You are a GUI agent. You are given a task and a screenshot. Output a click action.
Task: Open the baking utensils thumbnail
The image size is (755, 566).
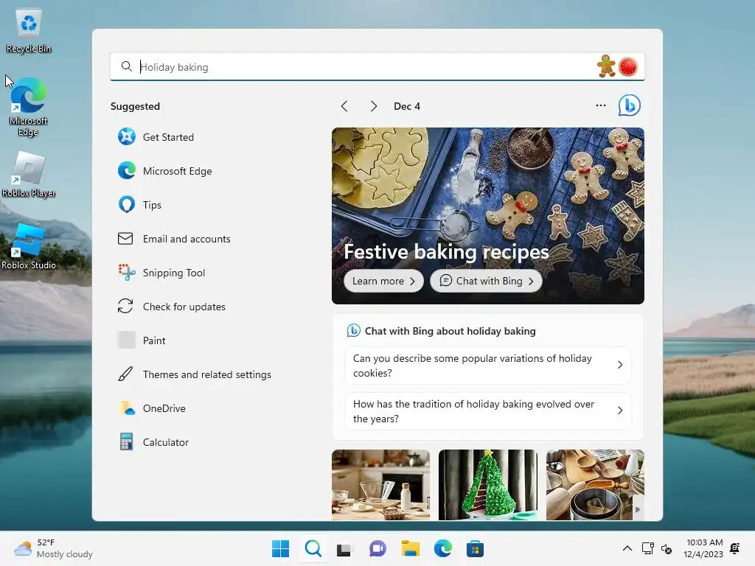coord(595,485)
